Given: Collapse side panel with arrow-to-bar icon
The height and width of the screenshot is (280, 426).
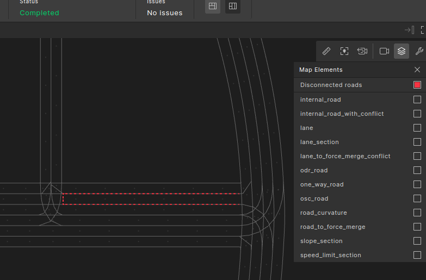Looking at the screenshot, I should pyautogui.click(x=409, y=30).
